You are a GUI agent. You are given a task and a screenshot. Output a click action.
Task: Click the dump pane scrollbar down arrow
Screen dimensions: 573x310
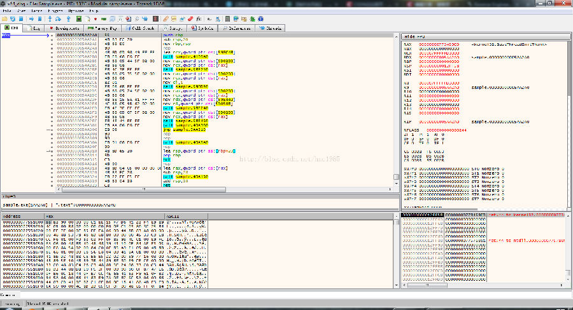coord(397,285)
